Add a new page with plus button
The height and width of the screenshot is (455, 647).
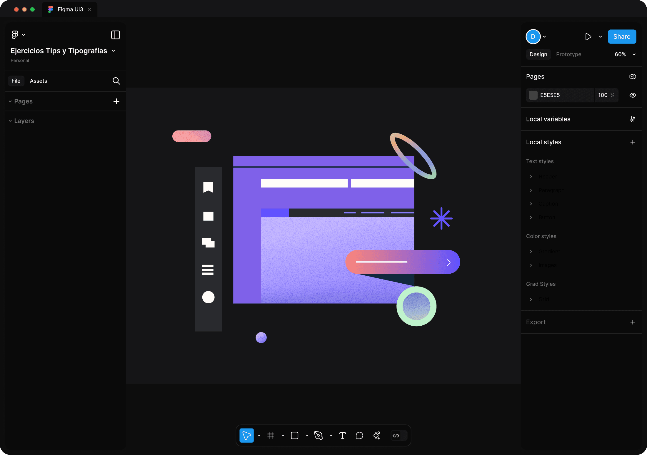[x=116, y=101]
